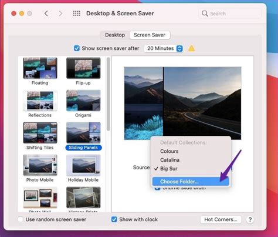The image size is (278, 237).
Task: Open the question mark help button
Action: coord(250,219)
